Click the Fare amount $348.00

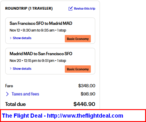pos(87,86)
